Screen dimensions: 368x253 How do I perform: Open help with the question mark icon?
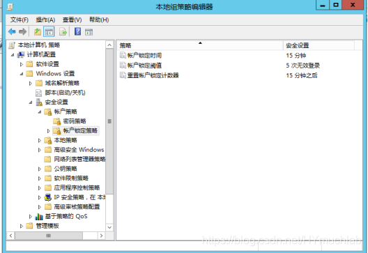point(77,31)
